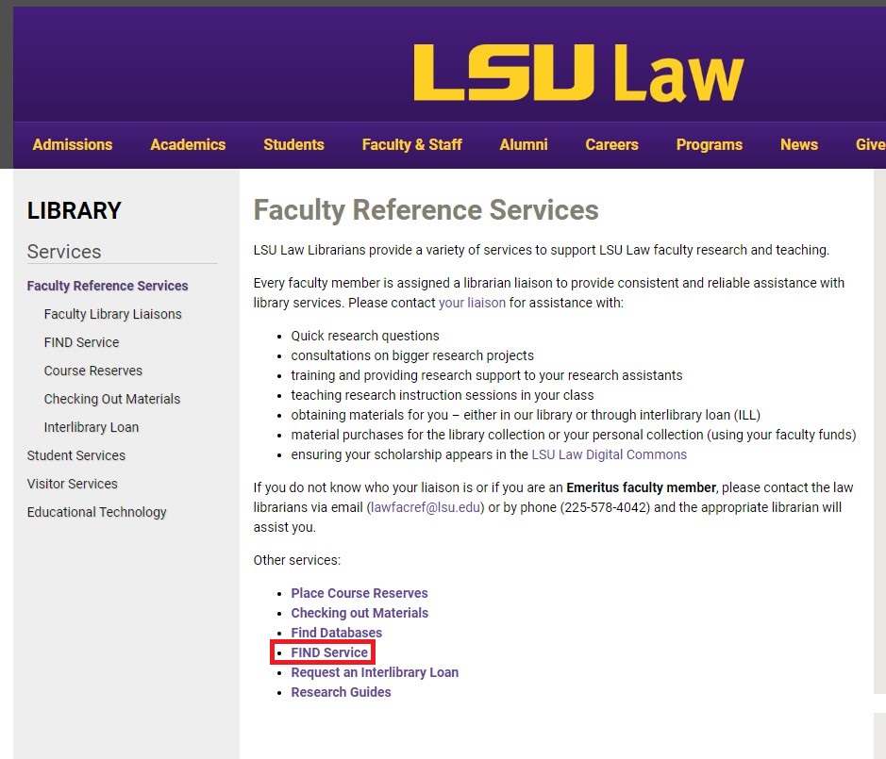Select the Alumni navigation item
The image size is (886, 759).
524,144
